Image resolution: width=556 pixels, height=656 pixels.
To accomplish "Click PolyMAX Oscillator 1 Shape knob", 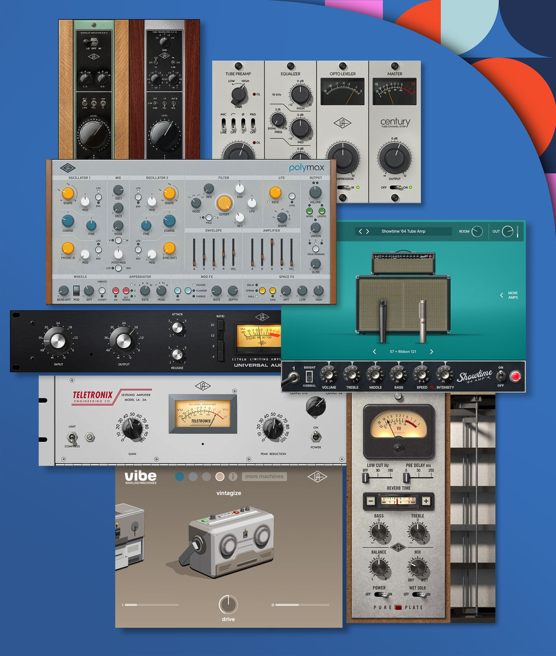I will (x=68, y=193).
